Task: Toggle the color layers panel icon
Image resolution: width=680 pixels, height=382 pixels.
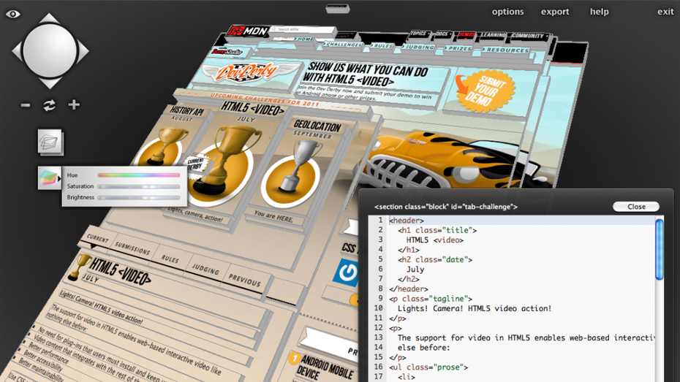Action: coord(48,178)
